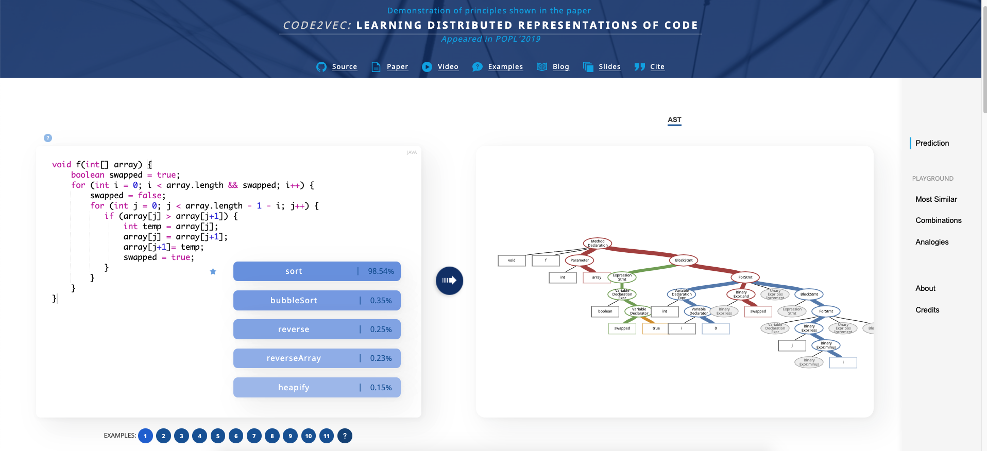Click the Video play icon
Image resolution: width=987 pixels, height=451 pixels.
pyautogui.click(x=427, y=67)
